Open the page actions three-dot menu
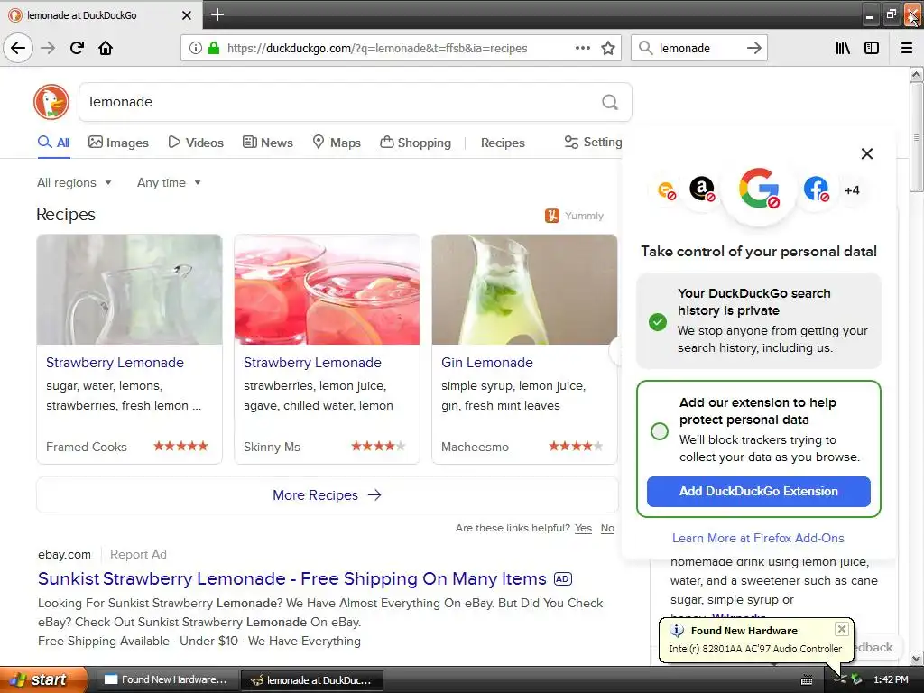 coord(582,48)
